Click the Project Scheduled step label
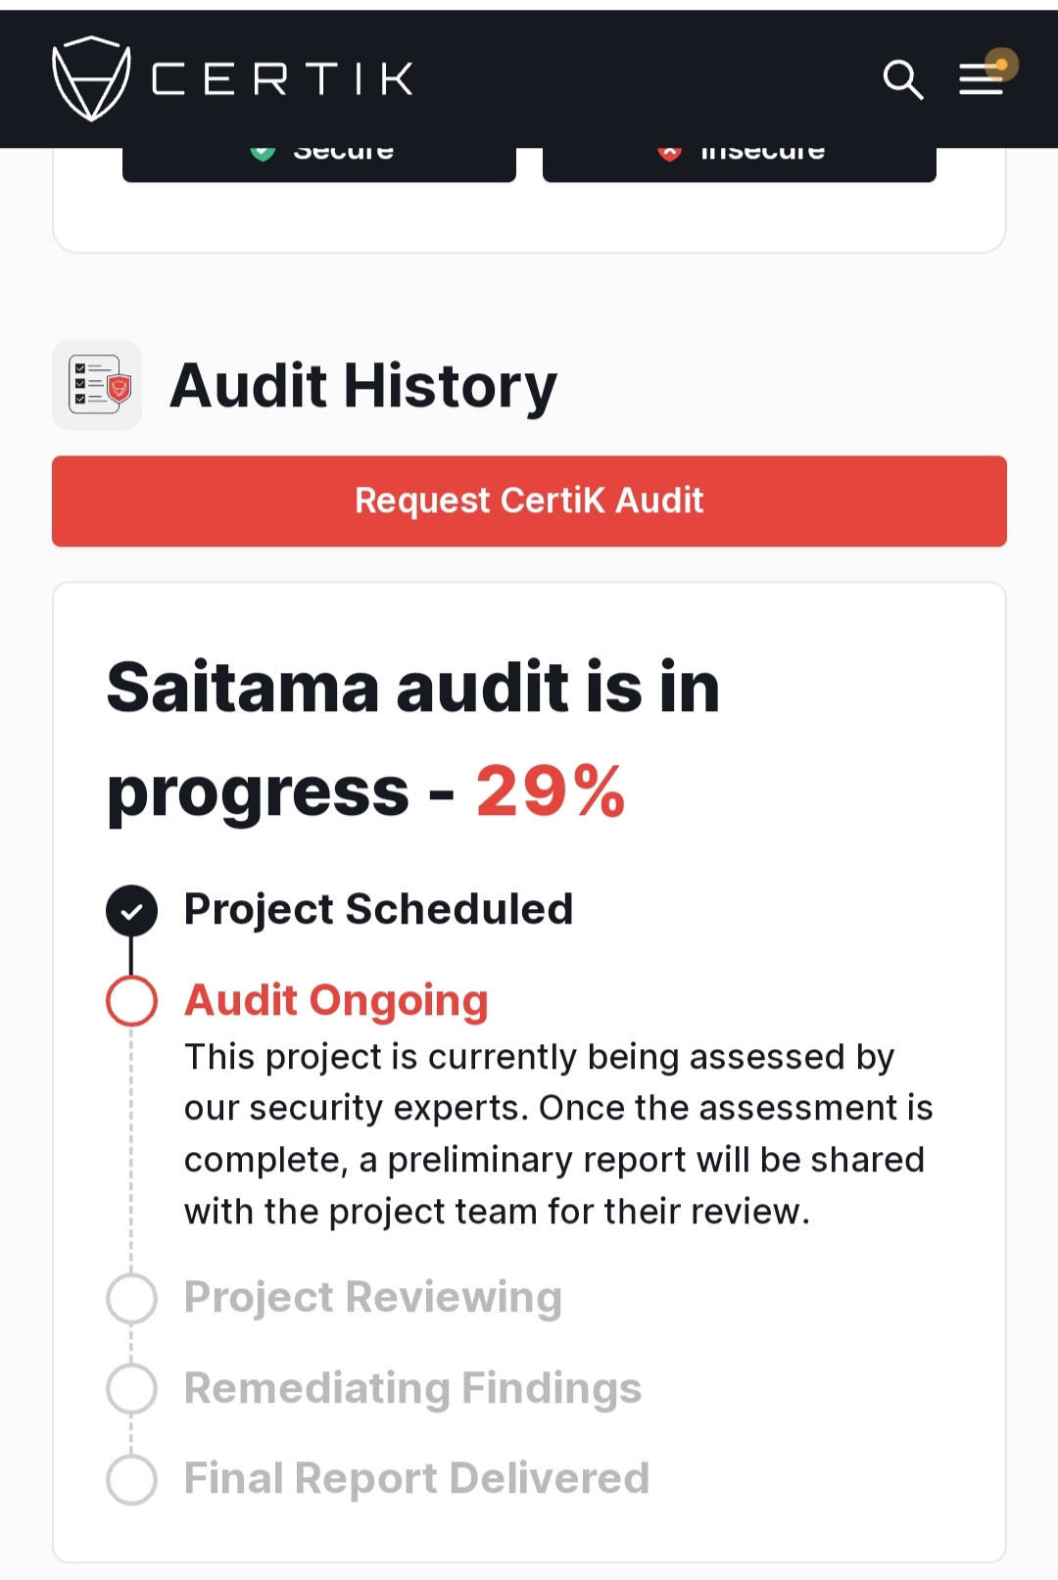Image resolution: width=1058 pixels, height=1580 pixels. (x=378, y=909)
